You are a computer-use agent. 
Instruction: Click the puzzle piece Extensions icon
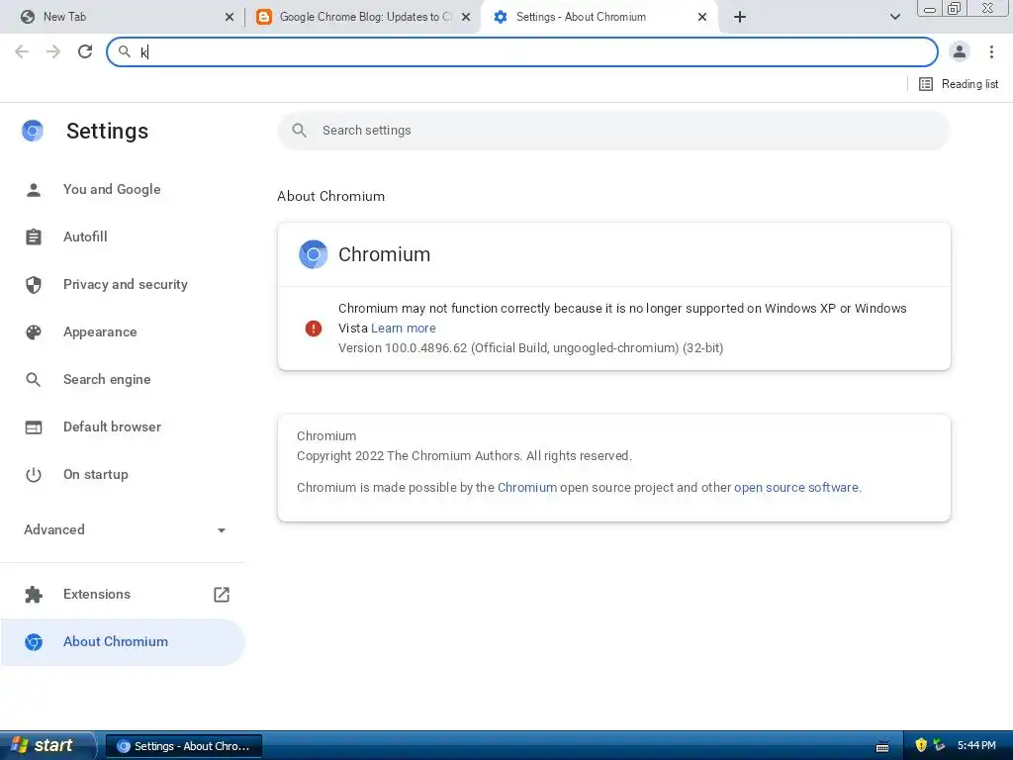click(x=34, y=595)
